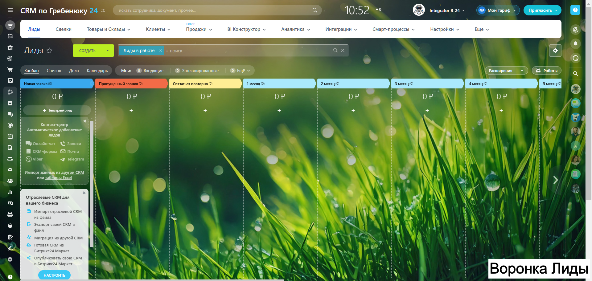Open the people group icon in sidebar
Screen dimensions: 592x281
pos(10,181)
